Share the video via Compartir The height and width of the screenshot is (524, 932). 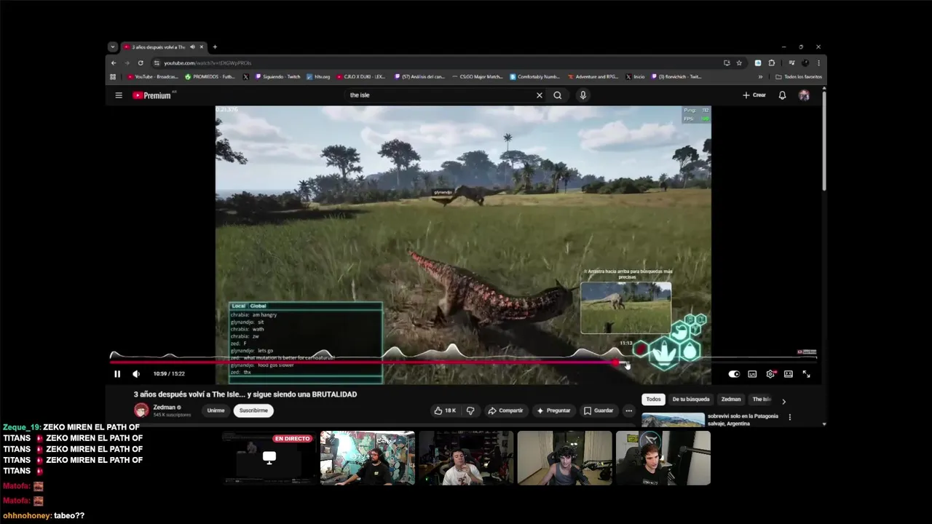point(505,410)
